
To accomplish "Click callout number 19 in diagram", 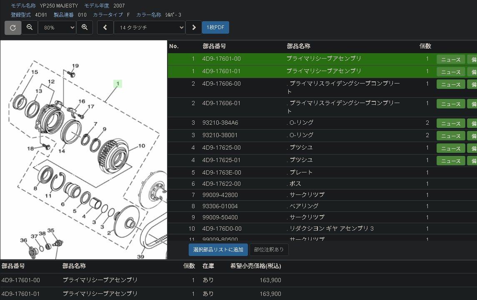I will (75, 66).
